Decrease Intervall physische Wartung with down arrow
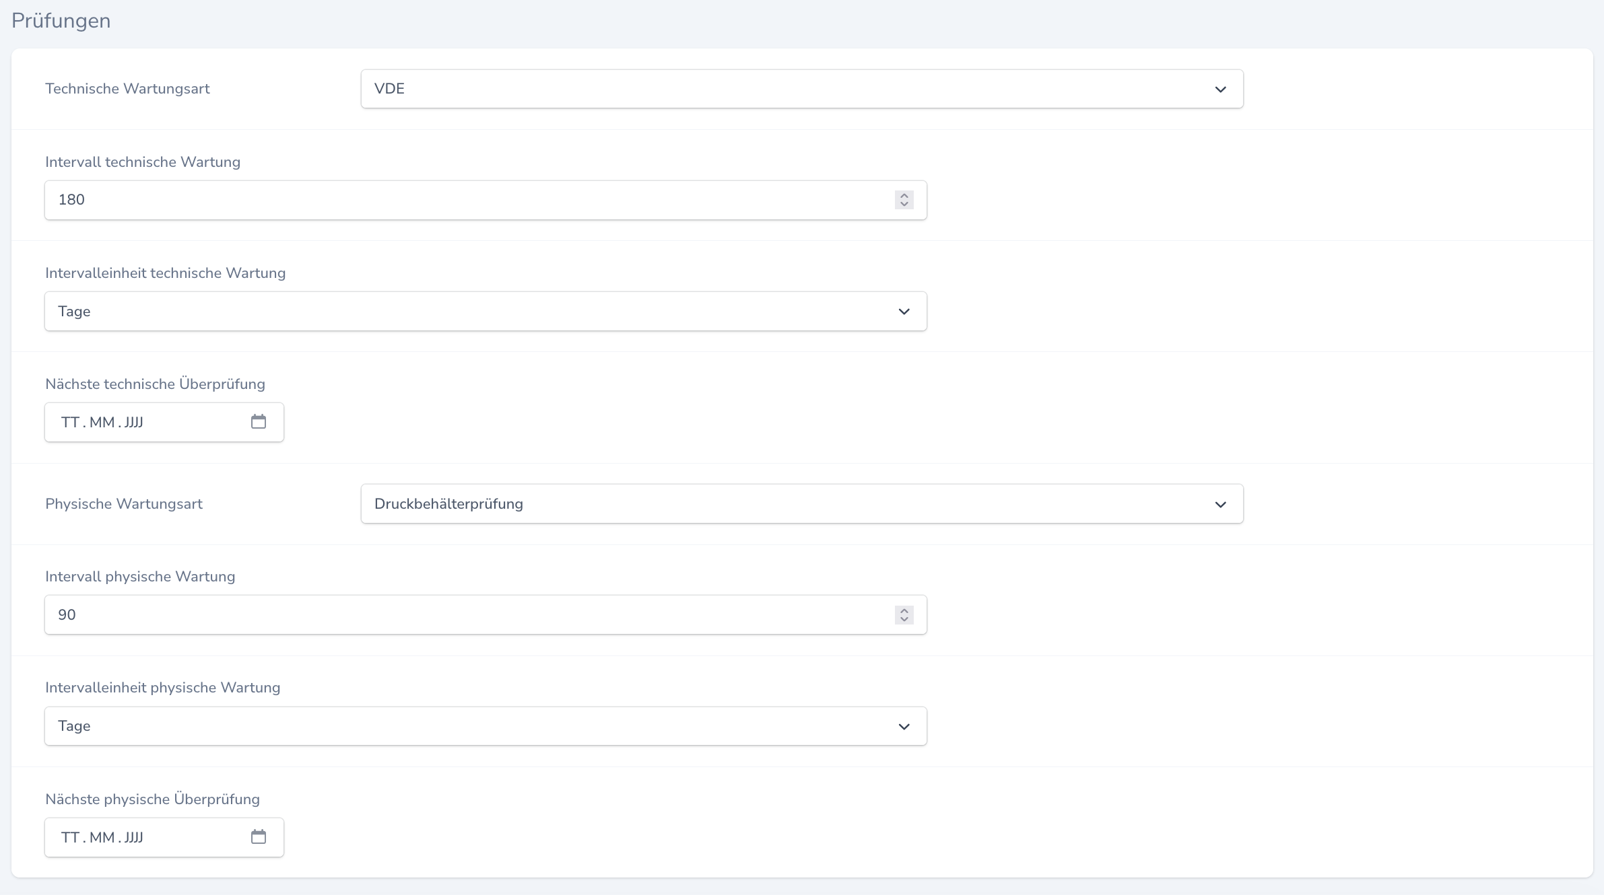1604x895 pixels. tap(904, 619)
